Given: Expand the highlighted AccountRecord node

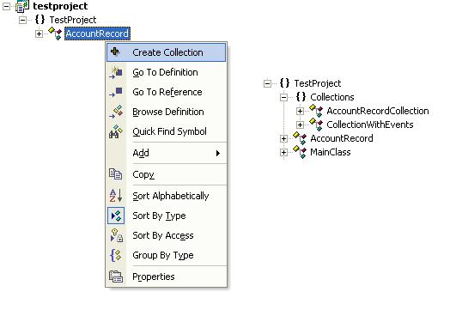Looking at the screenshot, I should (39, 33).
